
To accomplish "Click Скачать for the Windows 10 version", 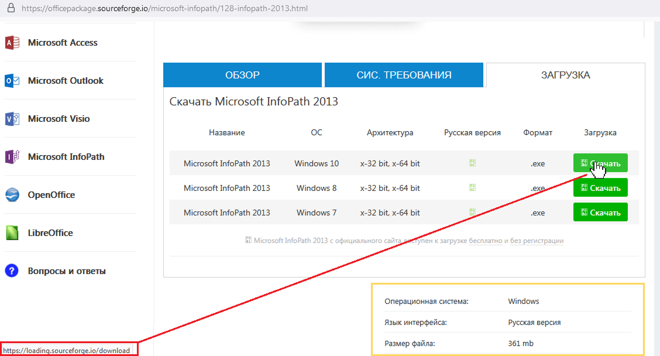I will tap(600, 163).
